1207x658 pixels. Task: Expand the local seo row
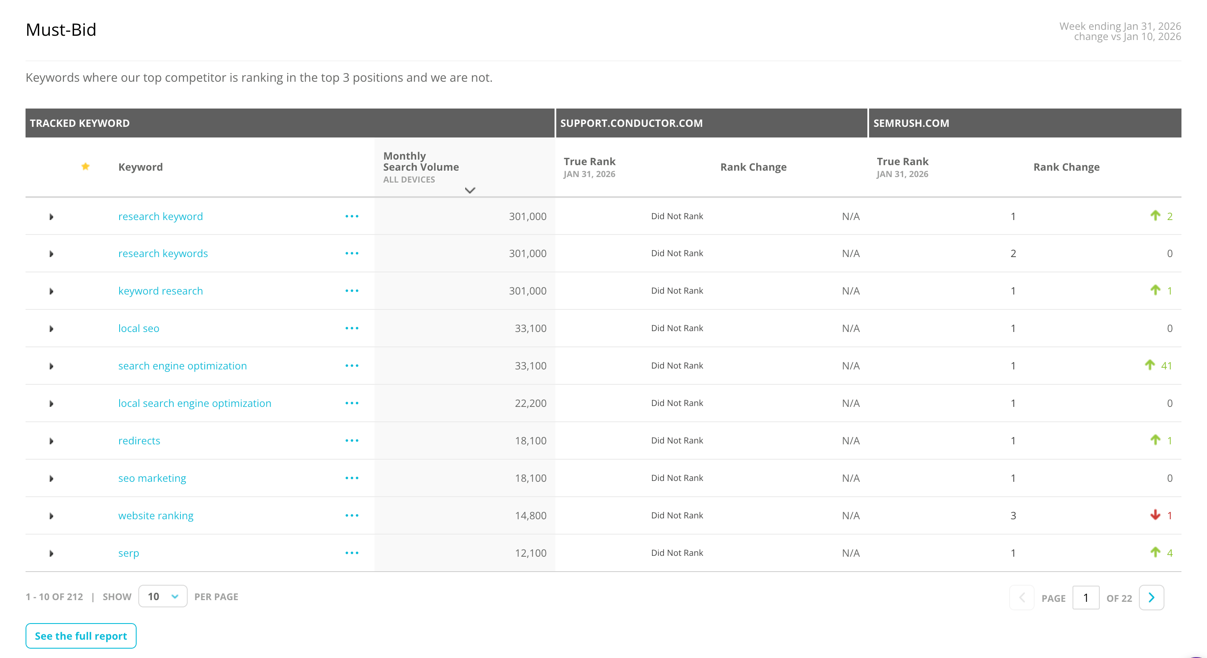click(51, 329)
